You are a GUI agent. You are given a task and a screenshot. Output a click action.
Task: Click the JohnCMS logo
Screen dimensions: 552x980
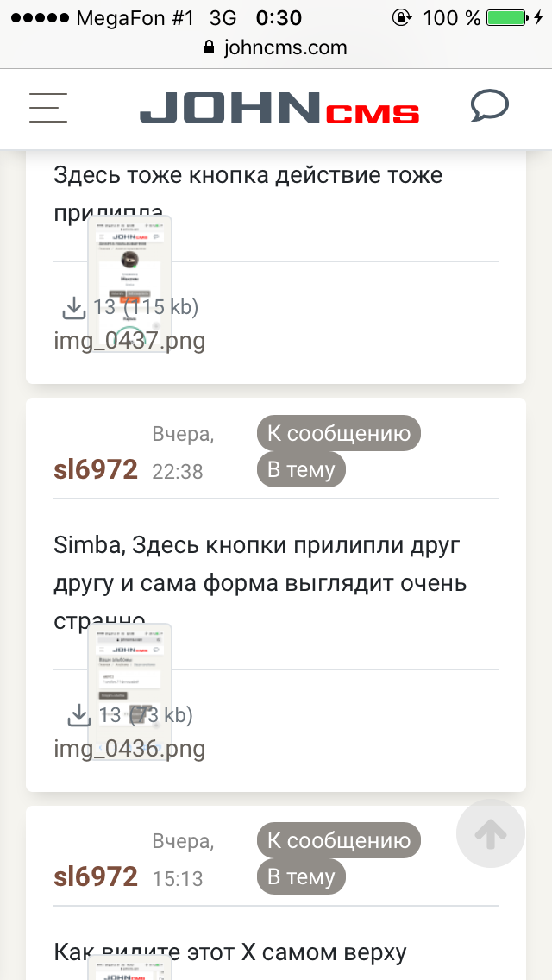pos(279,109)
